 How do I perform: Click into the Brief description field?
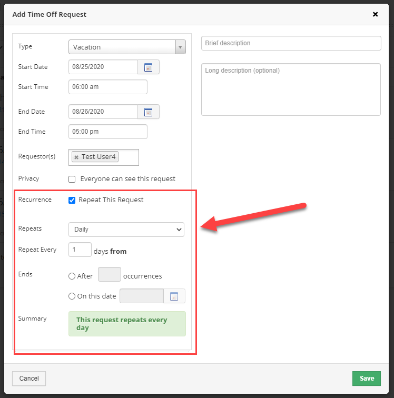[x=291, y=43]
